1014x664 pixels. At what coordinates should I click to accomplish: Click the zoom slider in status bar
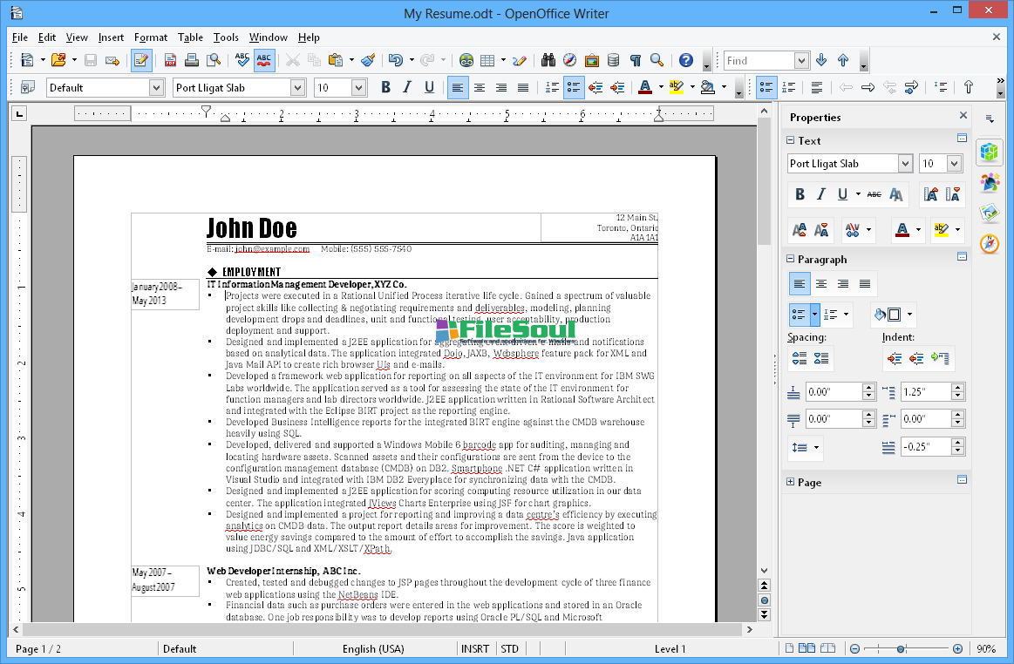click(x=902, y=648)
